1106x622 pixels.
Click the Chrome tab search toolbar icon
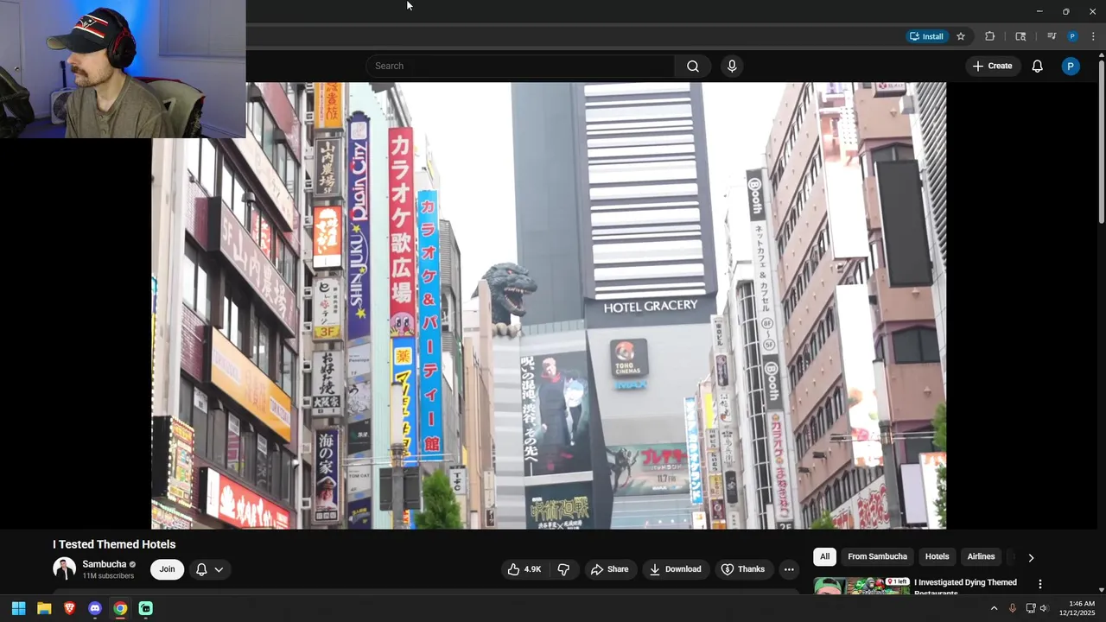[1020, 36]
